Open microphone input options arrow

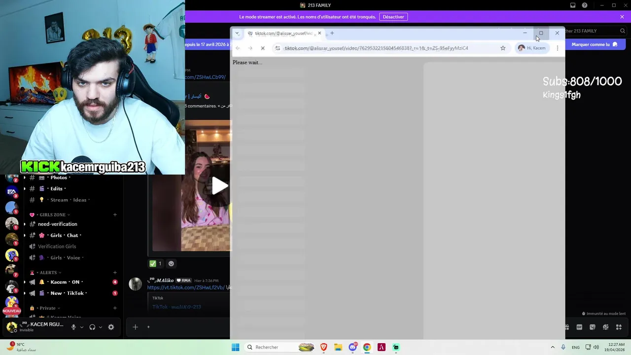click(x=82, y=327)
